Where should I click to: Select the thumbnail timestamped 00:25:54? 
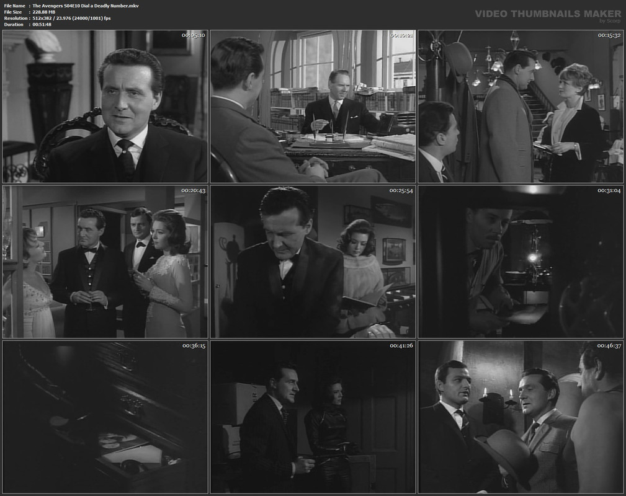click(x=313, y=262)
